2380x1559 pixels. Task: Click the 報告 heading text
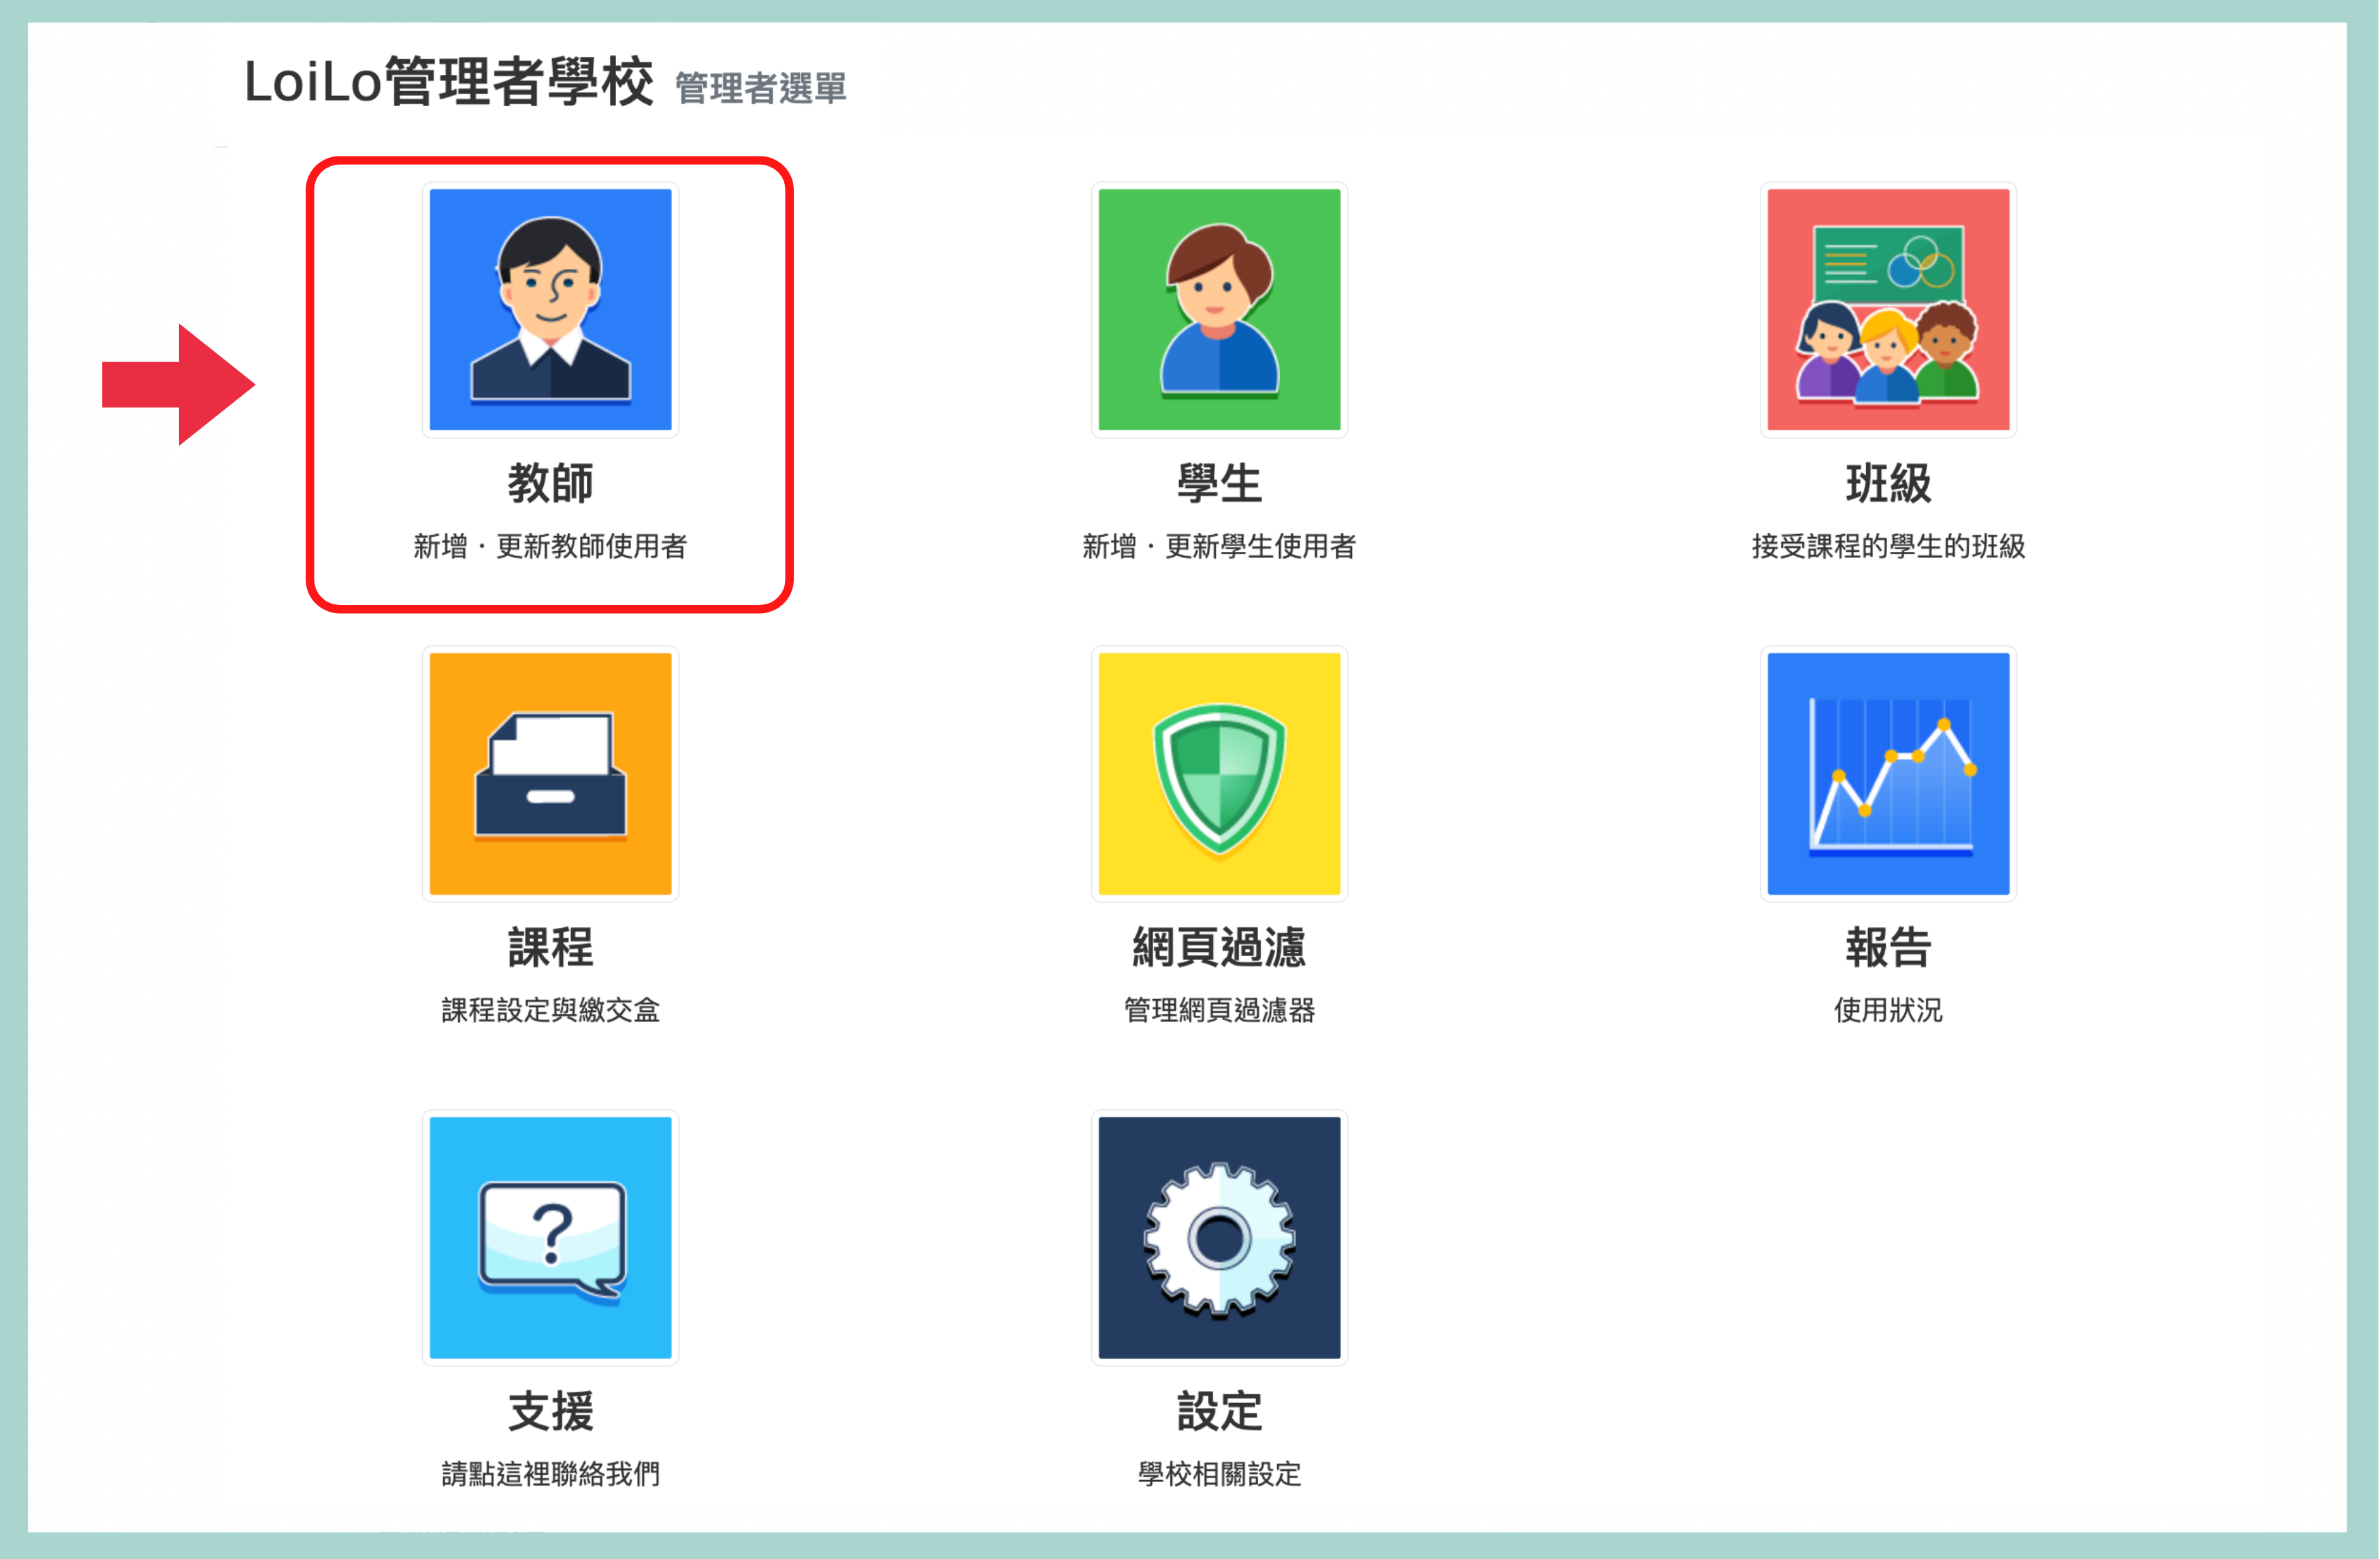point(1888,947)
